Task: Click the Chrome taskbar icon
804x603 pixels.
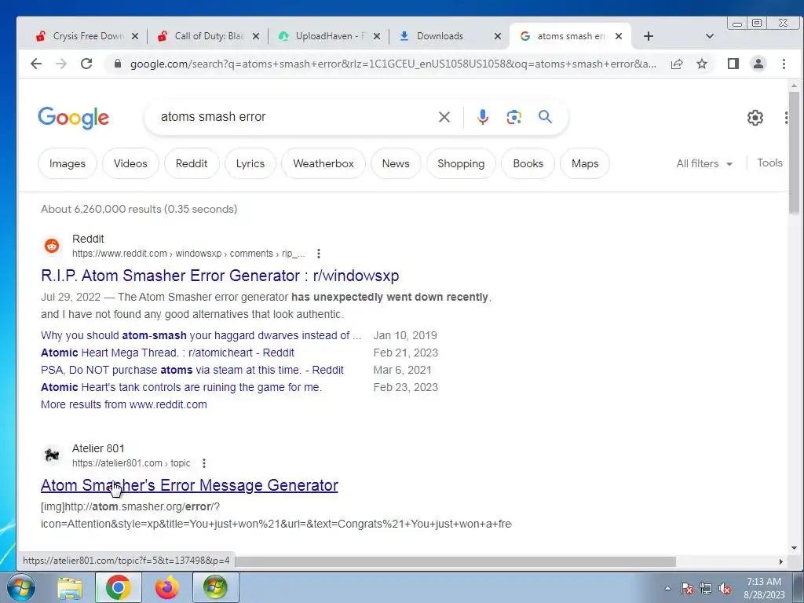Action: coord(118,587)
